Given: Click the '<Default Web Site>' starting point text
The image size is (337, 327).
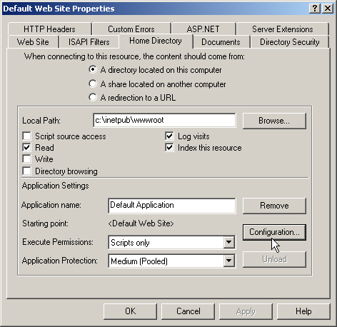Looking at the screenshot, I should (x=141, y=223).
